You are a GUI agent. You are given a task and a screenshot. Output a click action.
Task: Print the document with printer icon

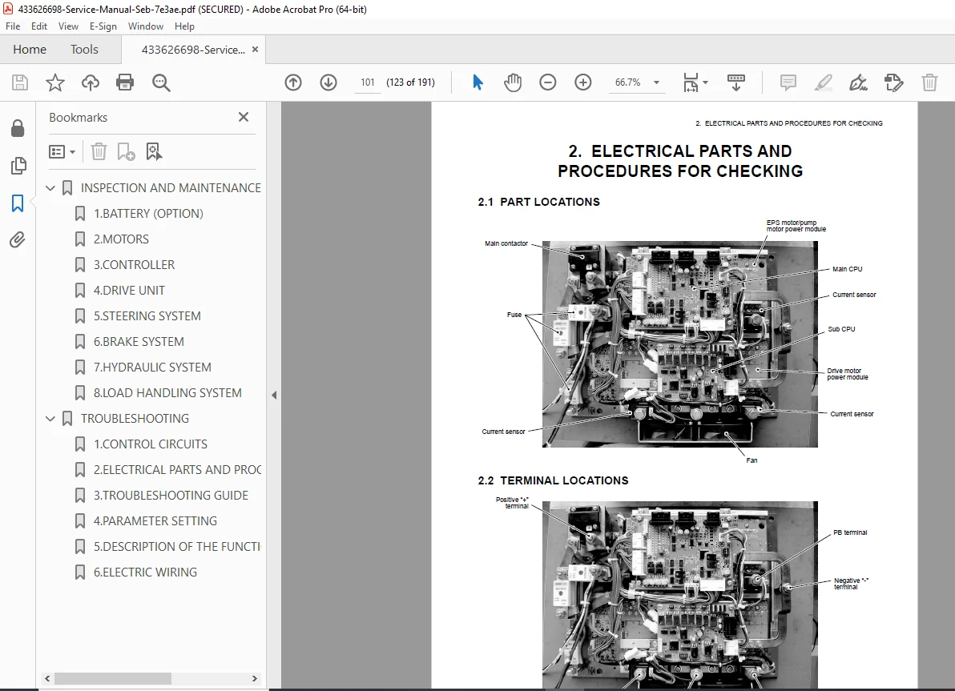click(125, 82)
